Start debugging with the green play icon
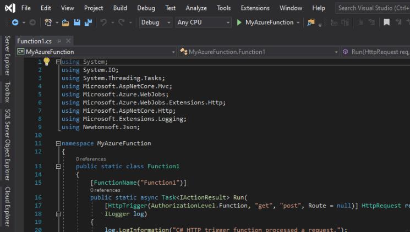410x232 pixels. (239, 23)
